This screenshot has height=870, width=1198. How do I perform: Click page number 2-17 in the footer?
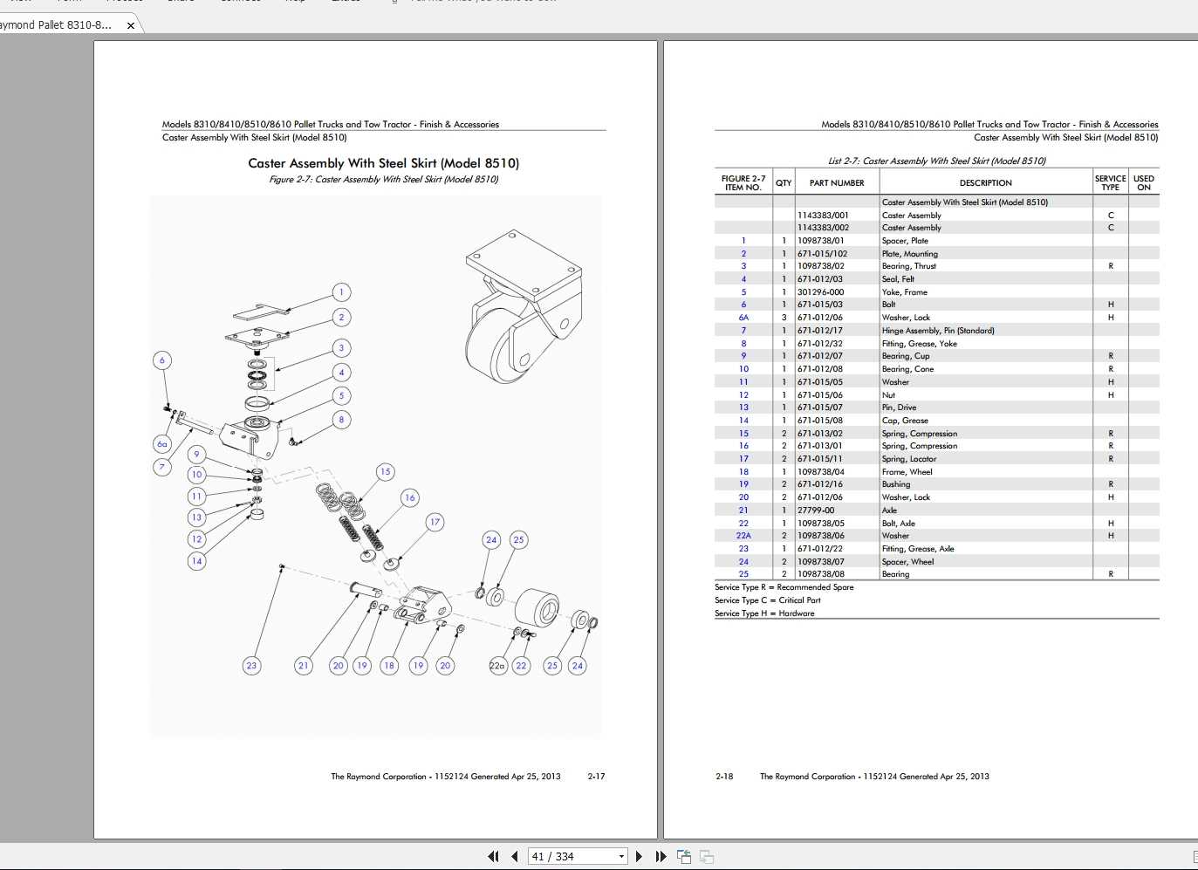[x=596, y=777]
